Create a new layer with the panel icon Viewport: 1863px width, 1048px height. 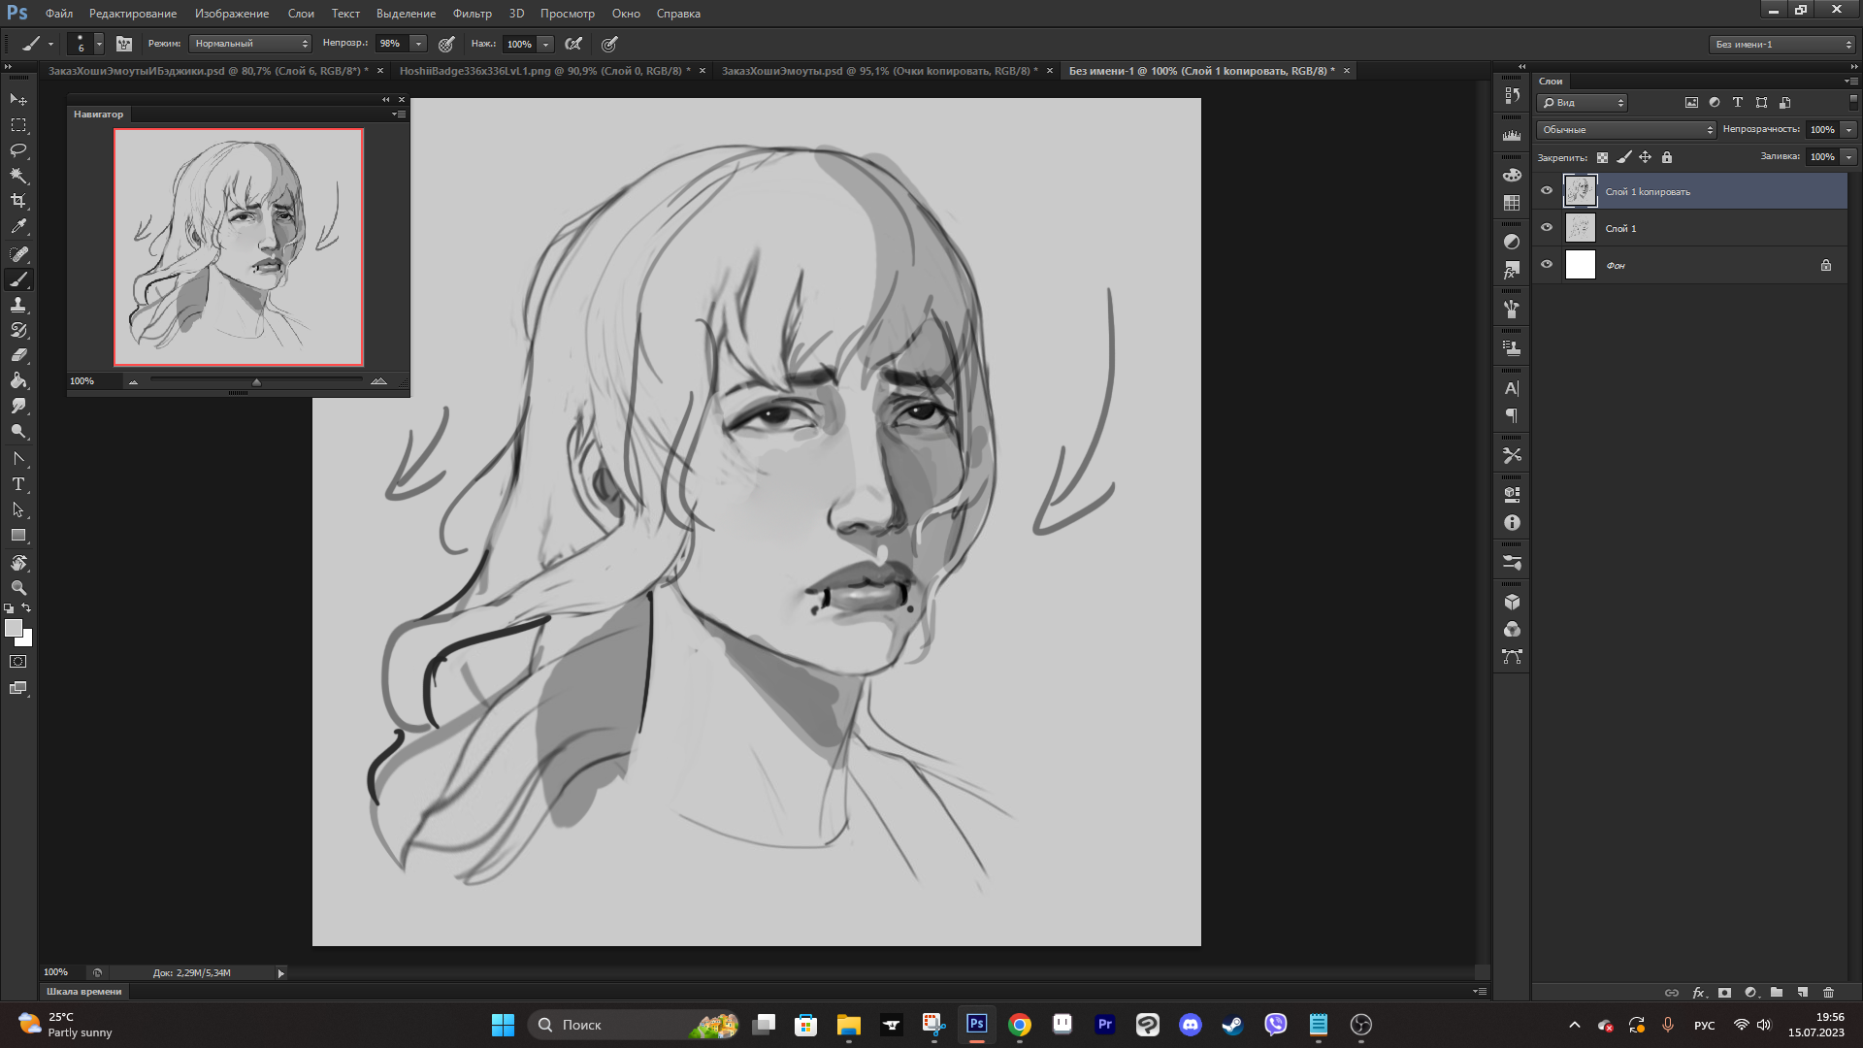1802,993
